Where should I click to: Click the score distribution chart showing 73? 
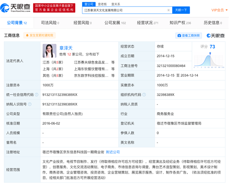click(208, 59)
